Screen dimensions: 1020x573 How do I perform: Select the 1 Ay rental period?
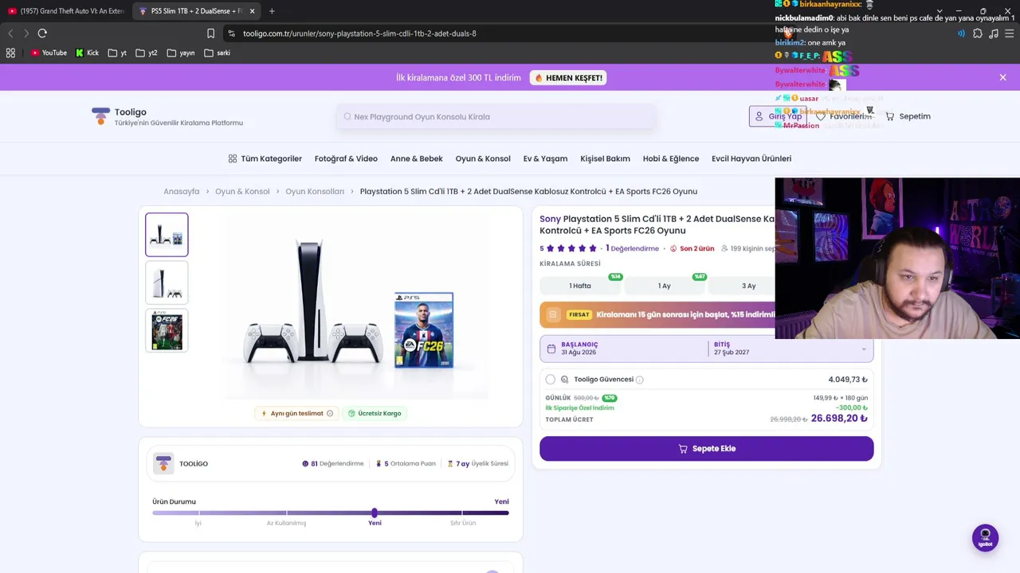(665, 286)
